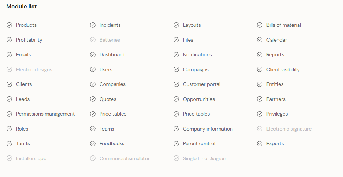
Task: Click the check icon for Bills of material
Action: [x=260, y=25]
